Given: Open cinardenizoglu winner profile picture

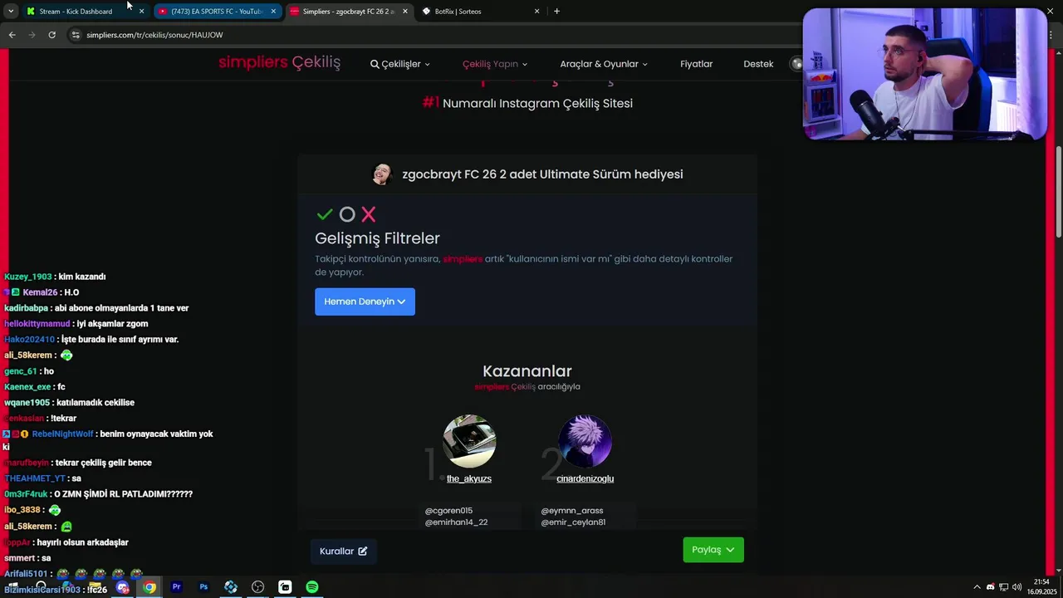Looking at the screenshot, I should 585,442.
